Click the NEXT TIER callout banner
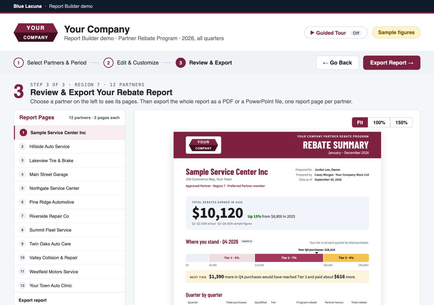The height and width of the screenshot is (305, 434). 277,277
